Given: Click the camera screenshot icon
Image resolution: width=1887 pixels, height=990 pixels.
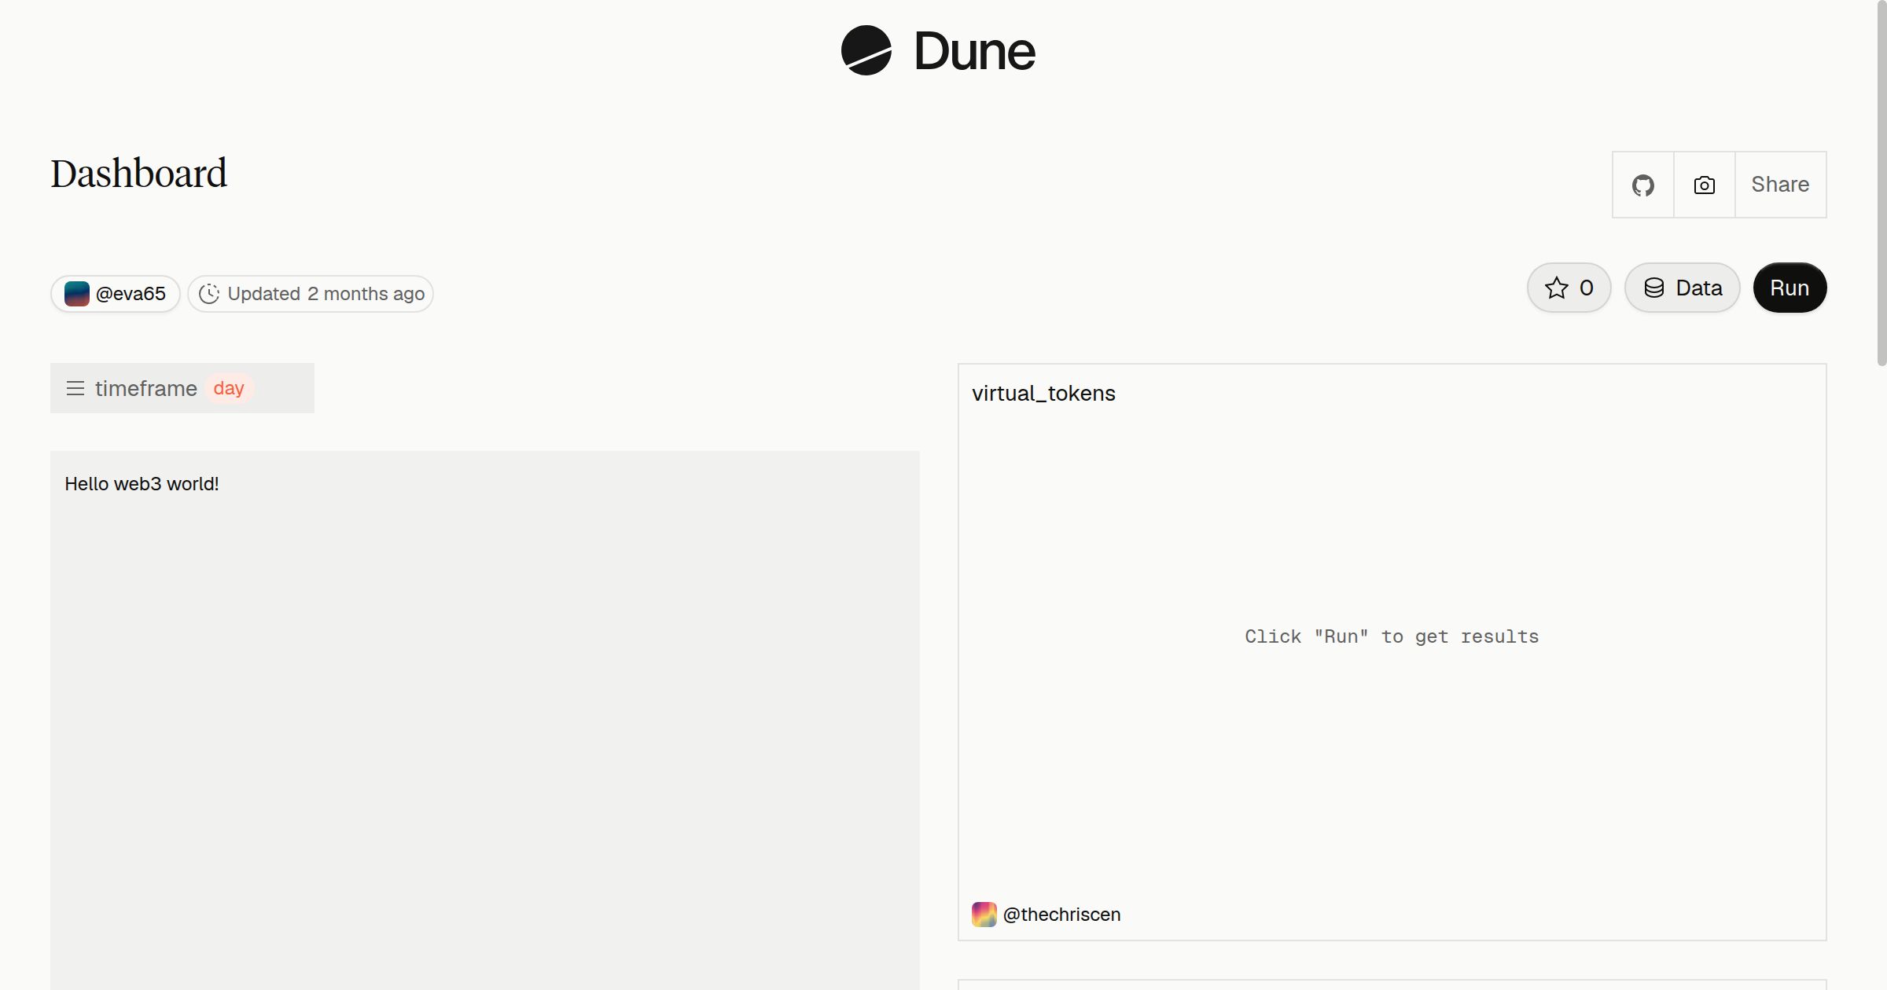Looking at the screenshot, I should click(1704, 185).
